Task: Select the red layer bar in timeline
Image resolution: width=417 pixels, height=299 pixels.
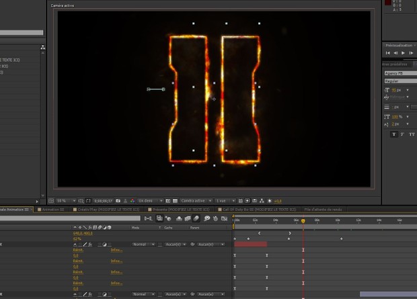Action: [250, 245]
